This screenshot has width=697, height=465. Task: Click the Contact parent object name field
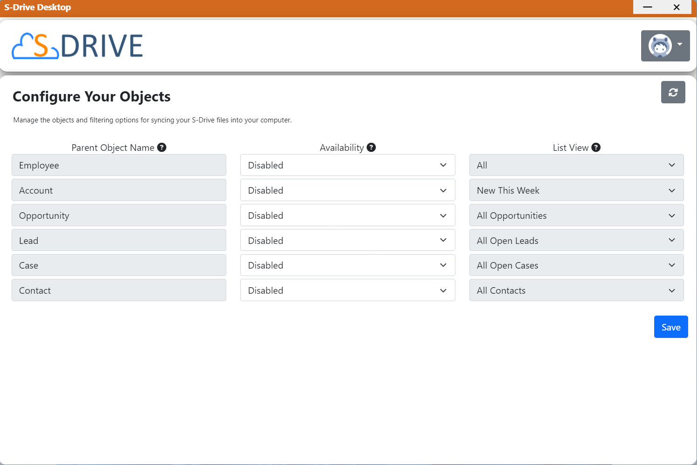(119, 290)
